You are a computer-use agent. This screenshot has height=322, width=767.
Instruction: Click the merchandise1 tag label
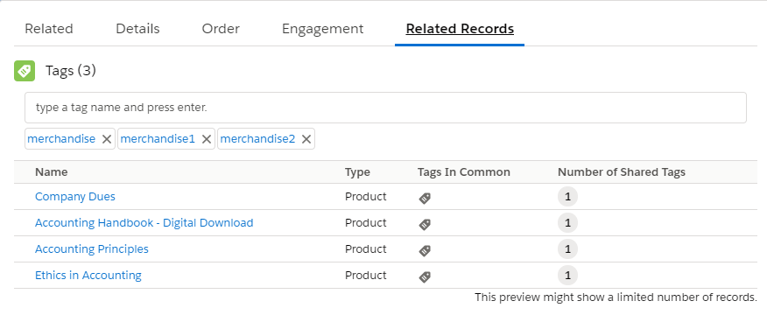tap(158, 139)
